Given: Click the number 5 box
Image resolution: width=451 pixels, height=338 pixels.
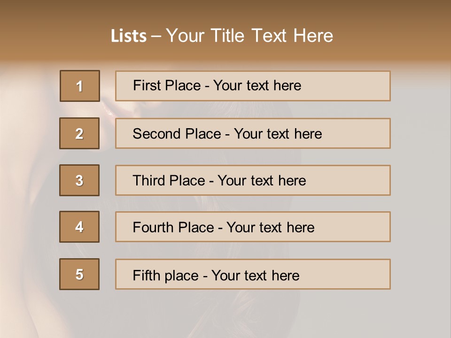Looking at the screenshot, I should tap(79, 274).
